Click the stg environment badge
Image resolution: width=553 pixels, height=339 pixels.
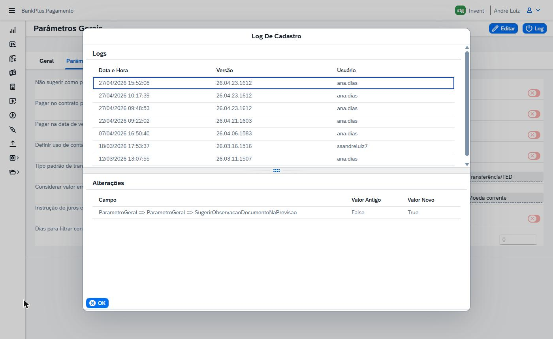click(460, 11)
